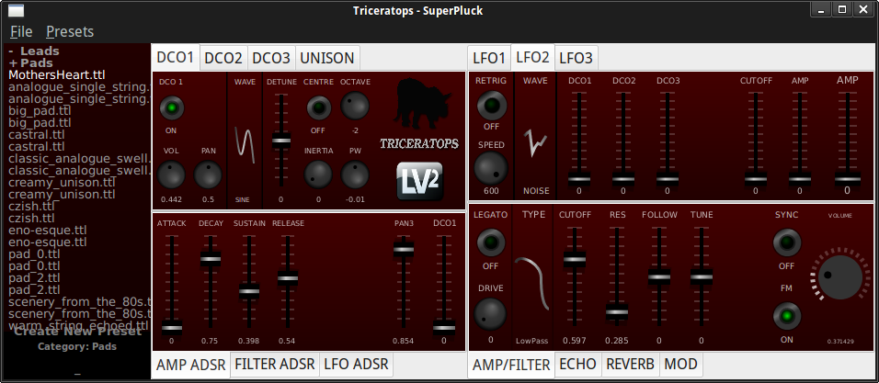Click the LFO2 DCO2 slider handle
The image size is (879, 383).
[x=623, y=180]
